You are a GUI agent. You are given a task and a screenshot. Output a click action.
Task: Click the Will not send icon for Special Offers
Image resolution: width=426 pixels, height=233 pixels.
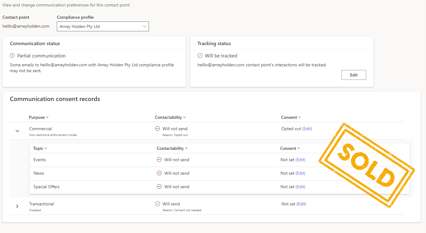pos(159,186)
